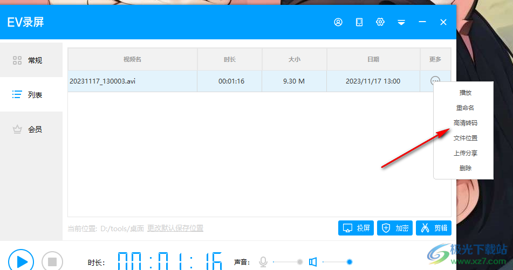Click the 投屏 button

(x=355, y=228)
